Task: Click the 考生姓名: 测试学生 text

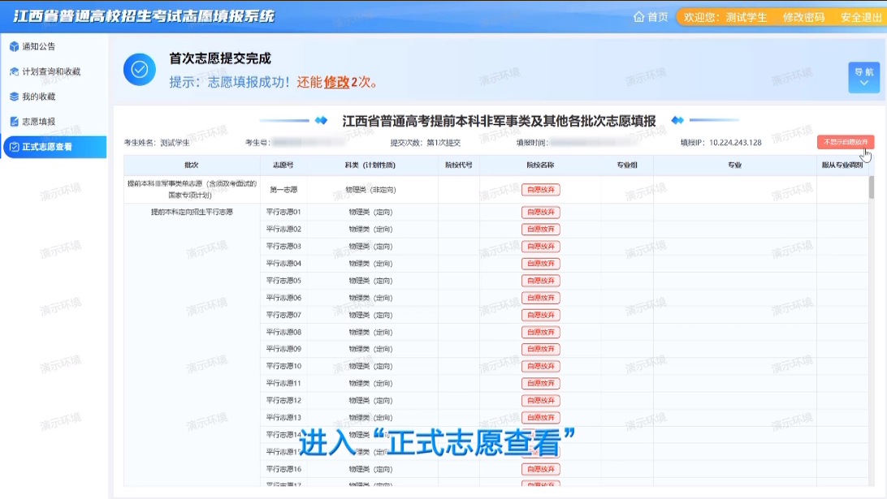Action: [x=157, y=143]
